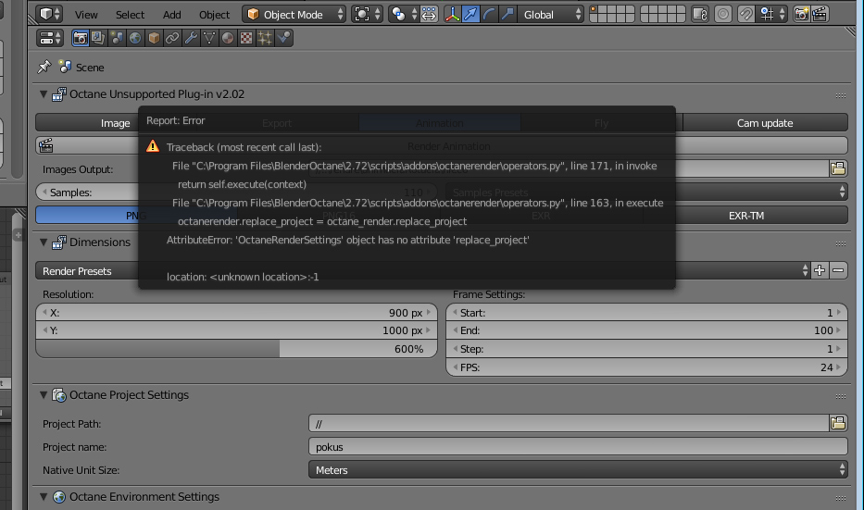Switch to Modifiers properties wrench tab

tap(191, 38)
